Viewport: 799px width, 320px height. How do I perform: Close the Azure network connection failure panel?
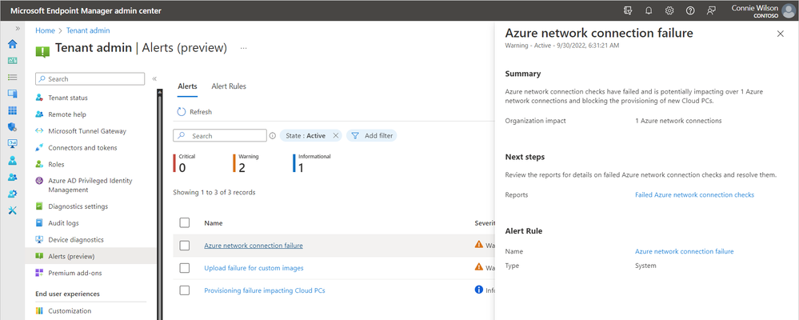(781, 34)
